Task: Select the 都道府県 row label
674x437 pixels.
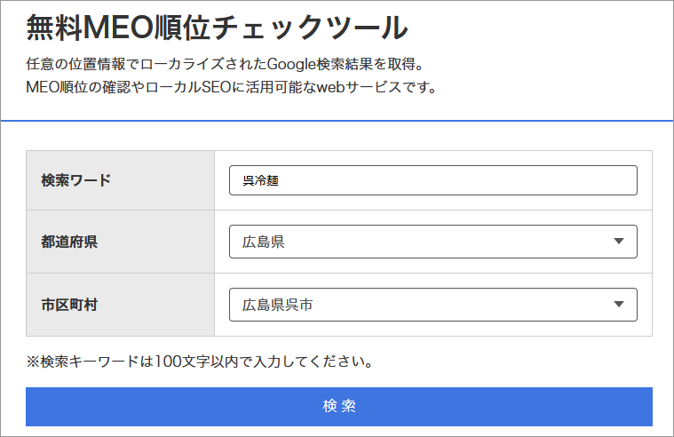Action: tap(69, 242)
